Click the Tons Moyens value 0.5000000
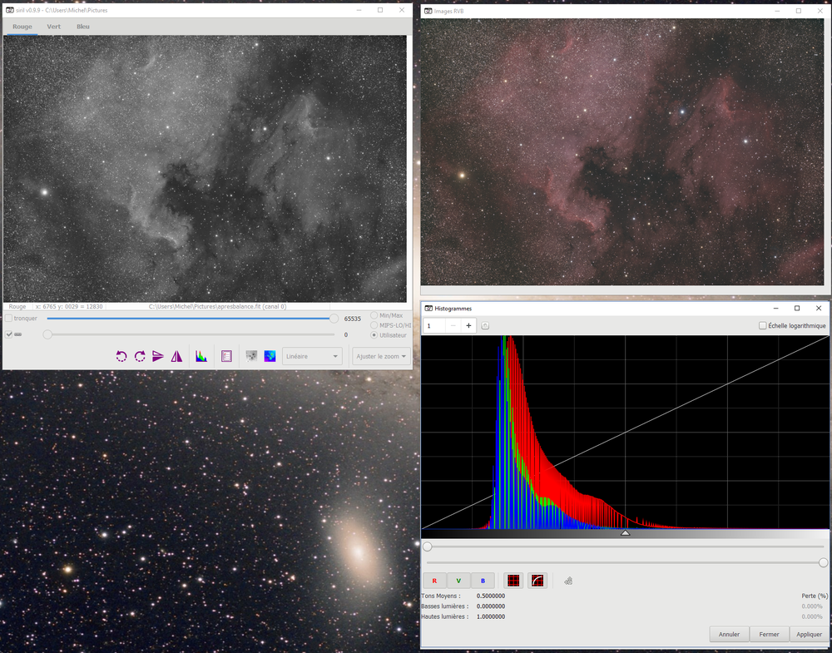Screen dimensions: 832x653 coord(491,596)
